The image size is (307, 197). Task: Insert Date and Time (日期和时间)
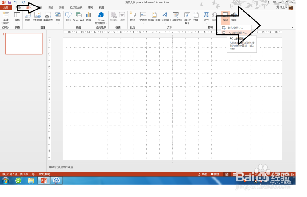[176, 17]
